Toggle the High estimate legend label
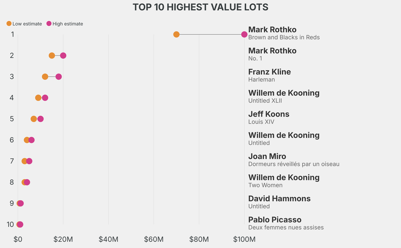The image size is (401, 248). pos(68,24)
